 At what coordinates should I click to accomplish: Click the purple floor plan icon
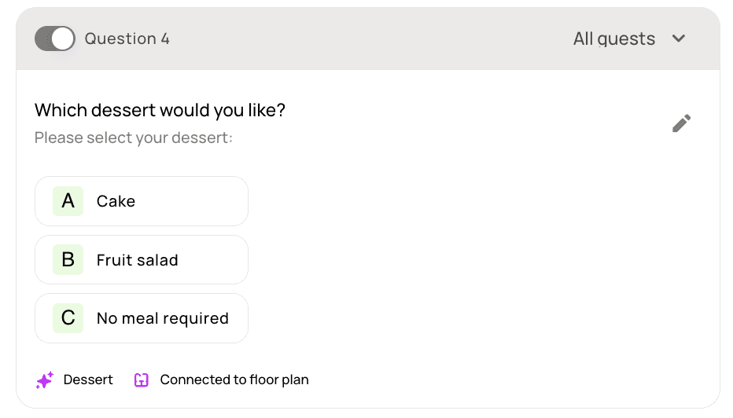[x=142, y=380]
